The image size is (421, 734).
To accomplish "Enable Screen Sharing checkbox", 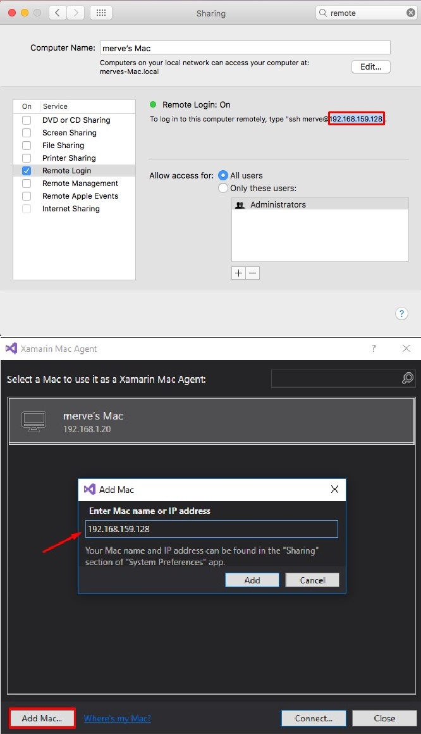I will coord(27,133).
